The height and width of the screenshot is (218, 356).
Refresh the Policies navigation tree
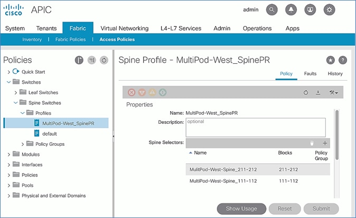tap(104, 60)
